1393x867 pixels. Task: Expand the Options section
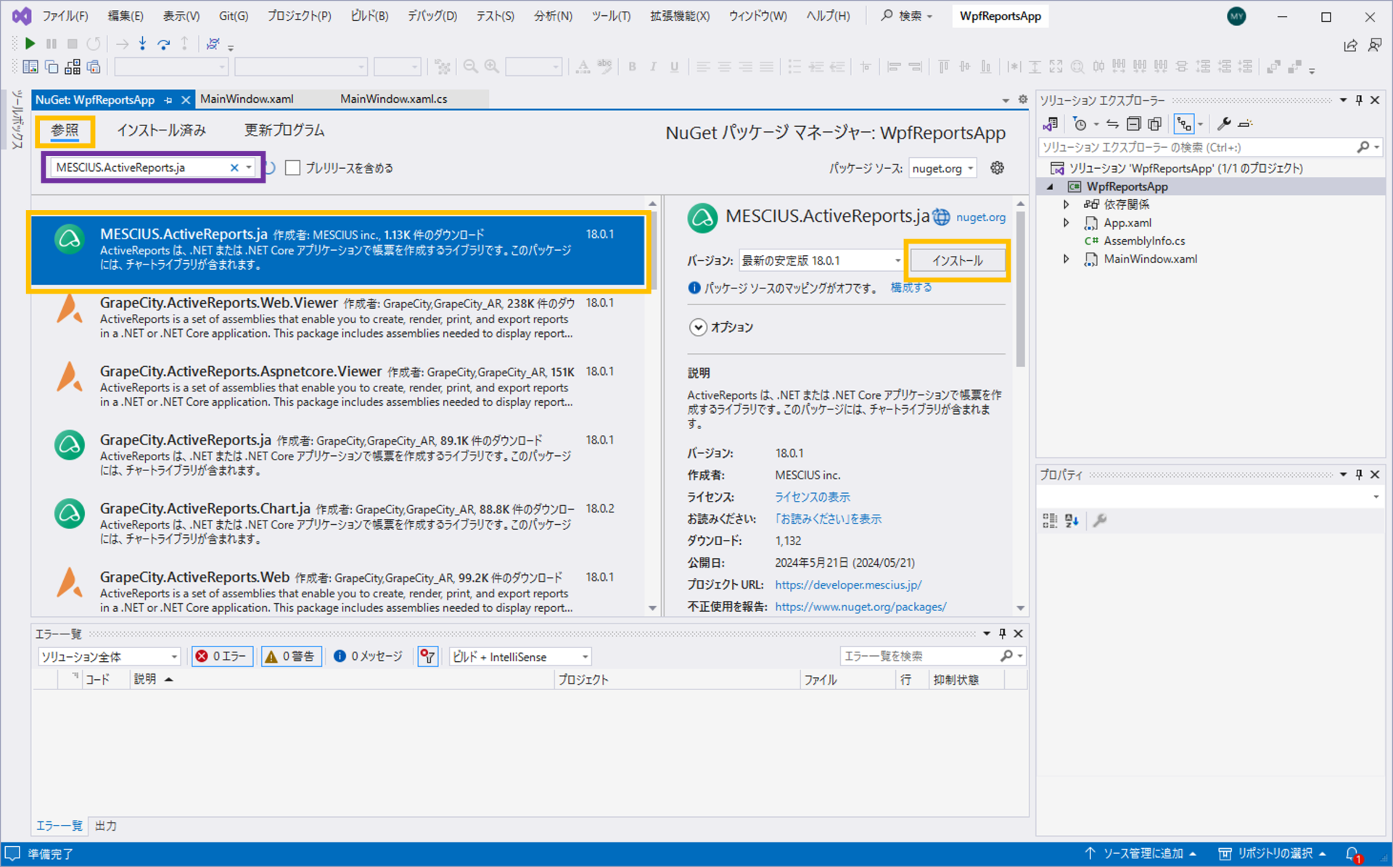coord(697,328)
